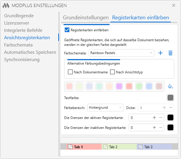Pick the first light pink color swatch
The image size is (181, 159).
pos(69,86)
